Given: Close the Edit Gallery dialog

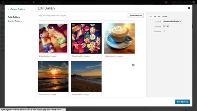Looking at the screenshot, I should [189, 8].
